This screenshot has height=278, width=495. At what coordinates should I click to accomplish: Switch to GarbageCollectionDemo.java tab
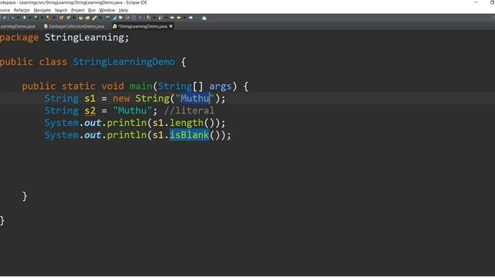(74, 26)
